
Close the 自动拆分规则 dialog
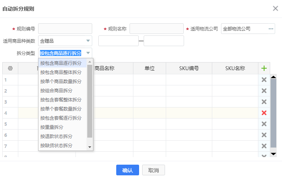[276, 8]
